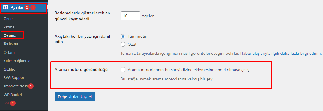The width and height of the screenshot is (323, 111).
Task: Click the Değişiklikleri kaydet button
Action: (75, 97)
